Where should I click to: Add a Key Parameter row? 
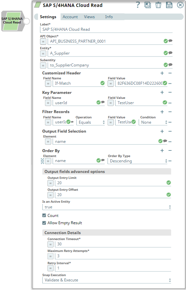click(x=162, y=92)
